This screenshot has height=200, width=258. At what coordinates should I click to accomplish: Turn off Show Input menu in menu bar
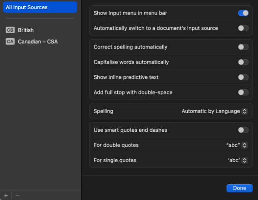point(243,13)
